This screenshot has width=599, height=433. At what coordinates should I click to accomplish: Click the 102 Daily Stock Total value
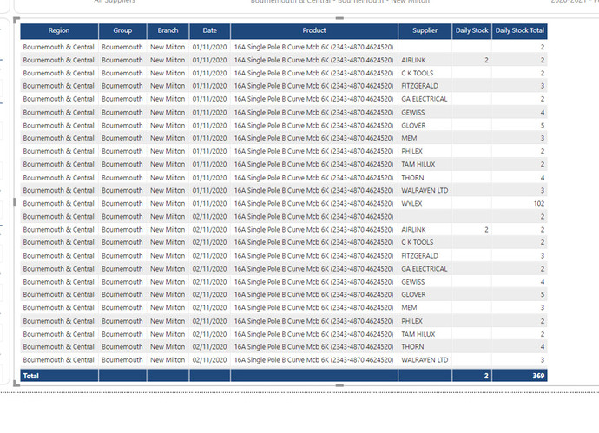click(x=539, y=204)
